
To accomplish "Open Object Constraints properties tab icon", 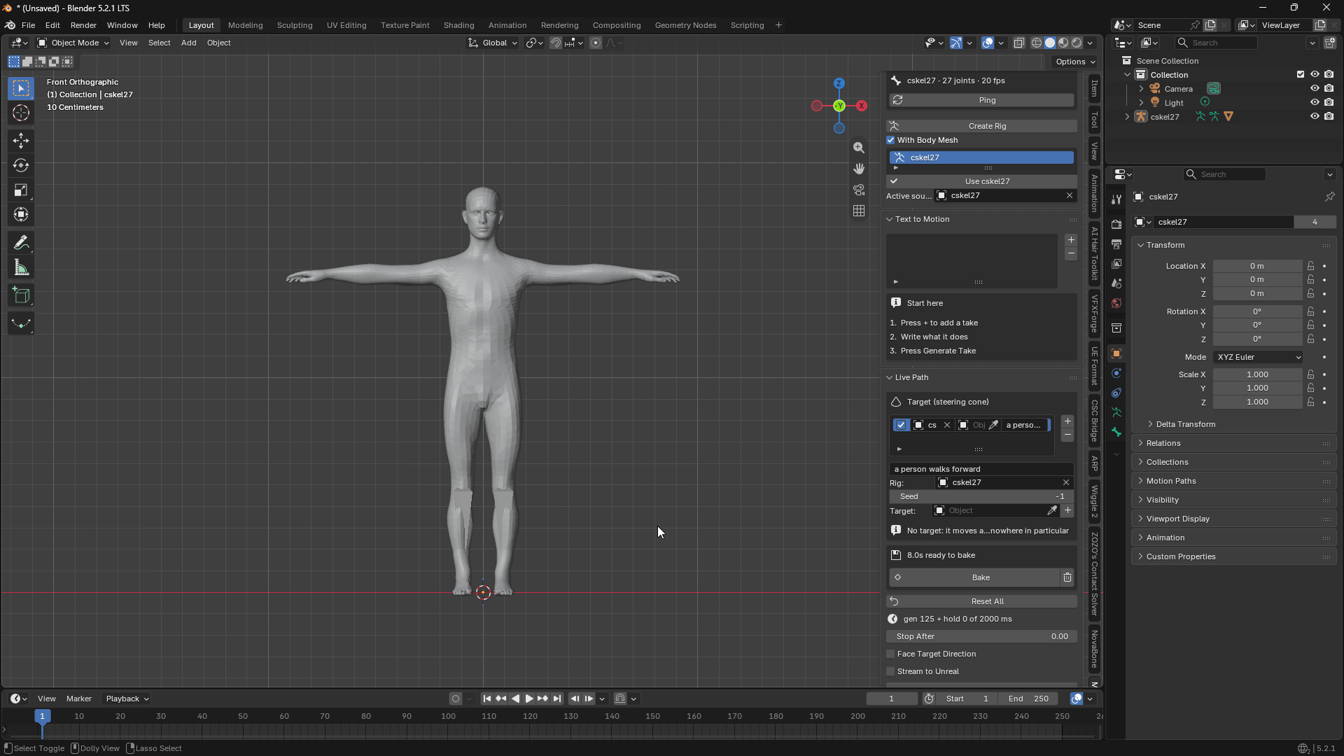I will pos(1116,393).
